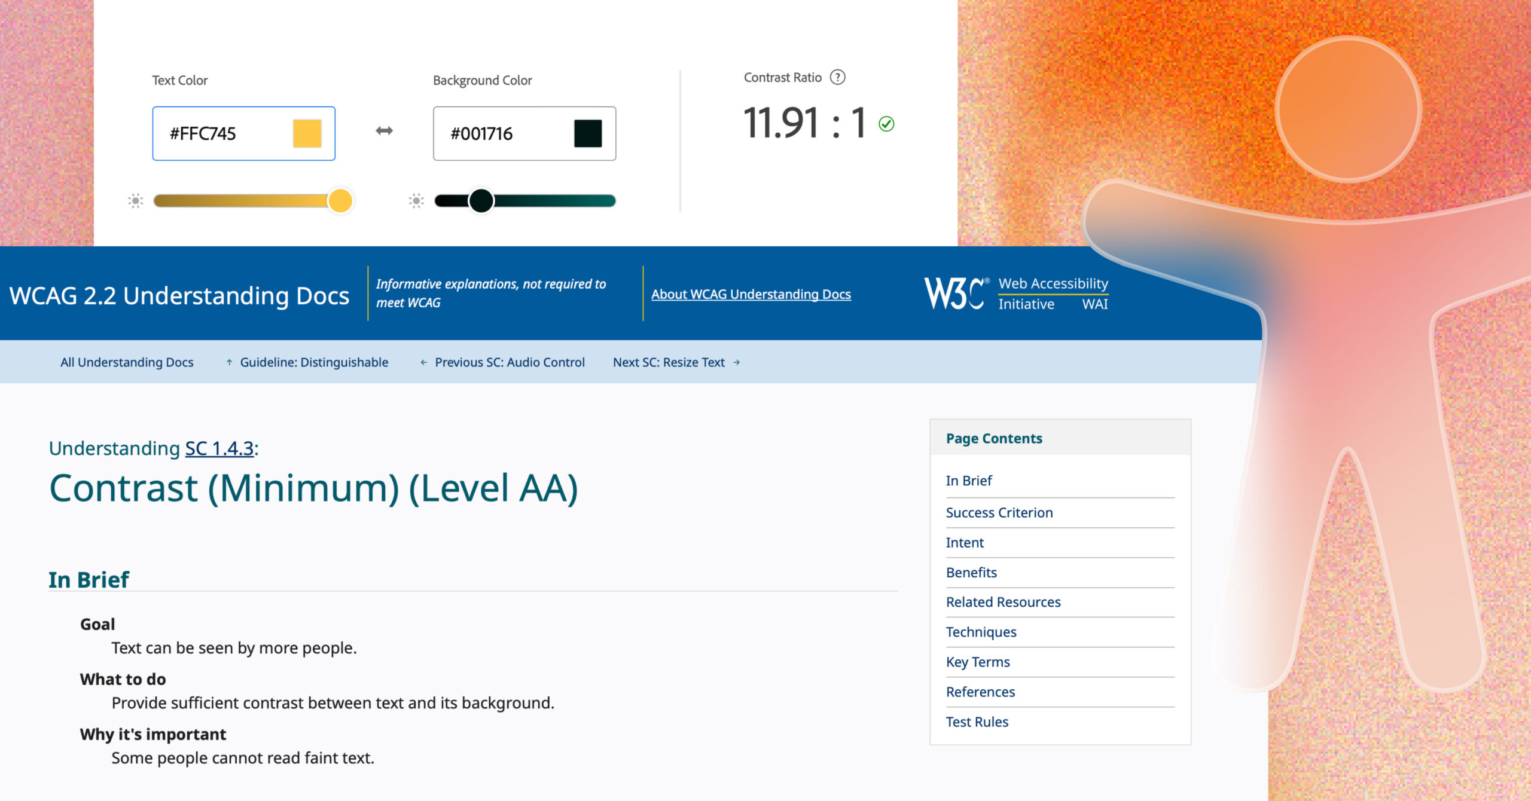This screenshot has height=801, width=1531.
Task: Jump to Techniques in Page Contents
Action: (x=981, y=632)
